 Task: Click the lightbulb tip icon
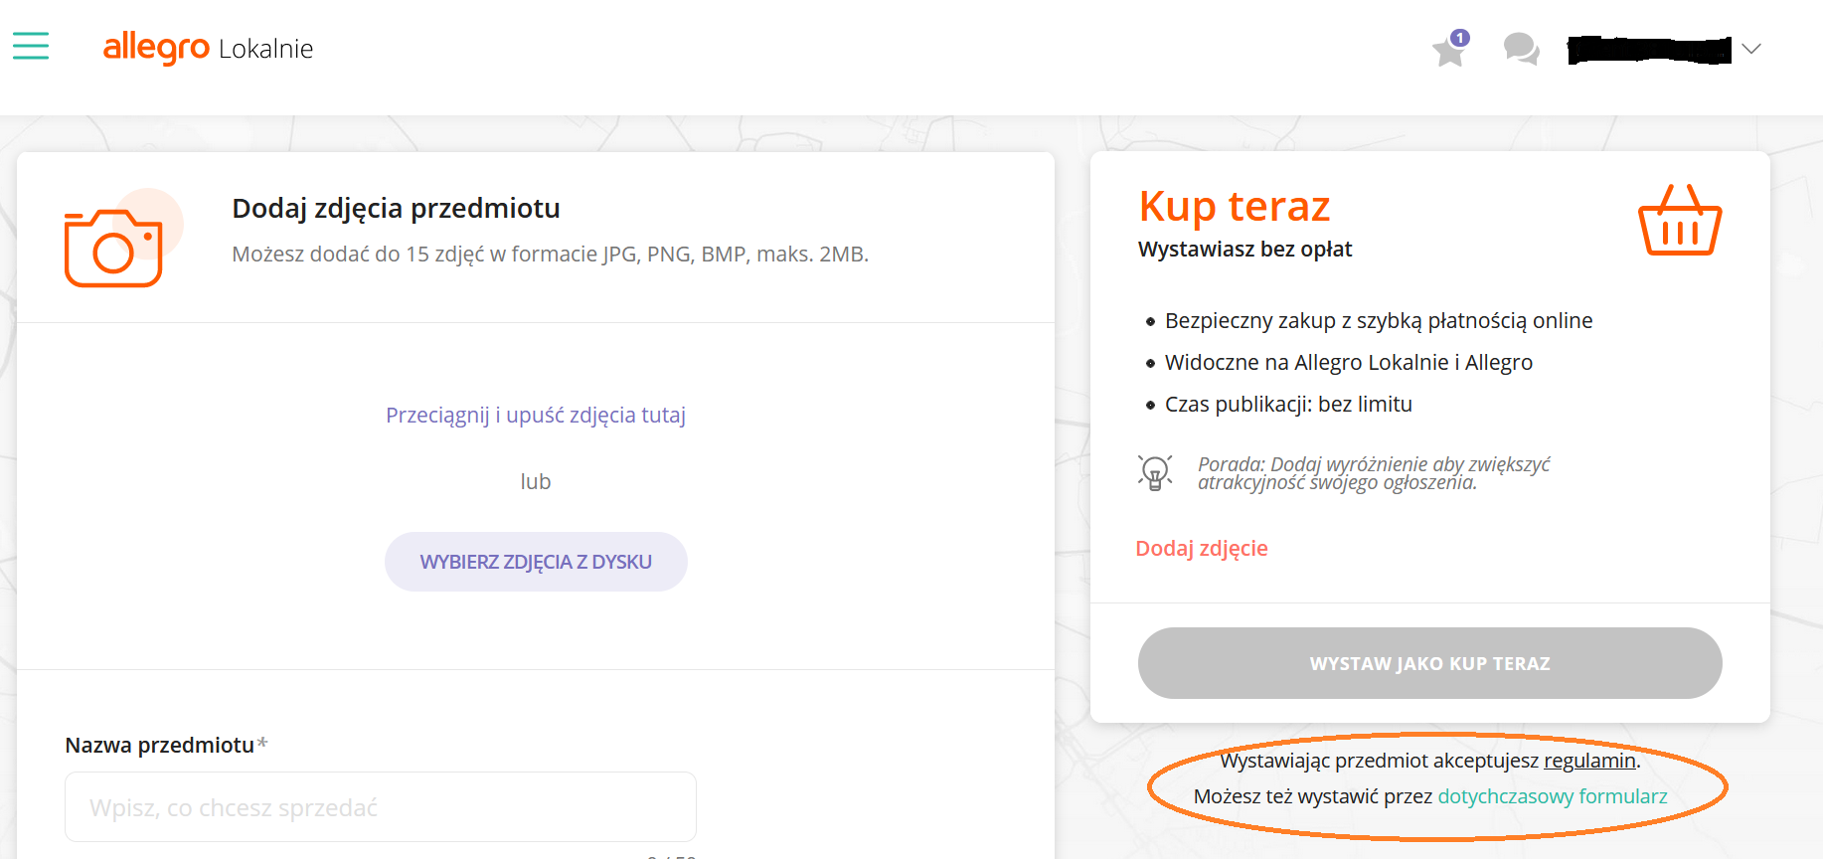coord(1155,472)
